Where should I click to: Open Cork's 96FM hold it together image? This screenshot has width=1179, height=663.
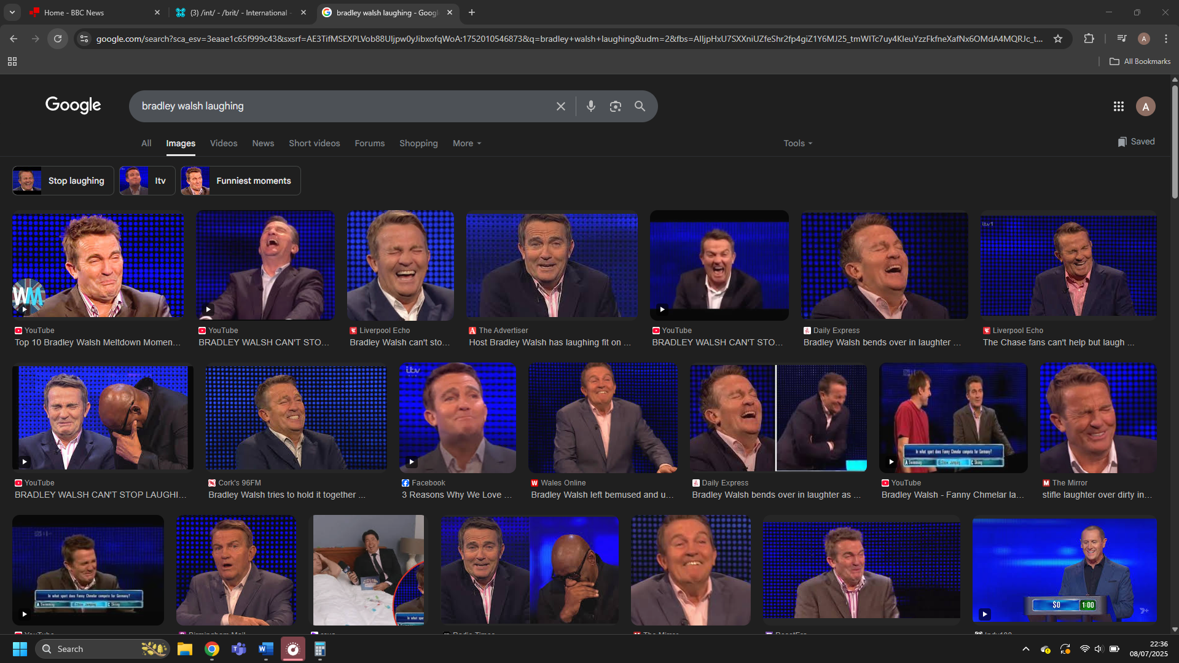pyautogui.click(x=296, y=418)
